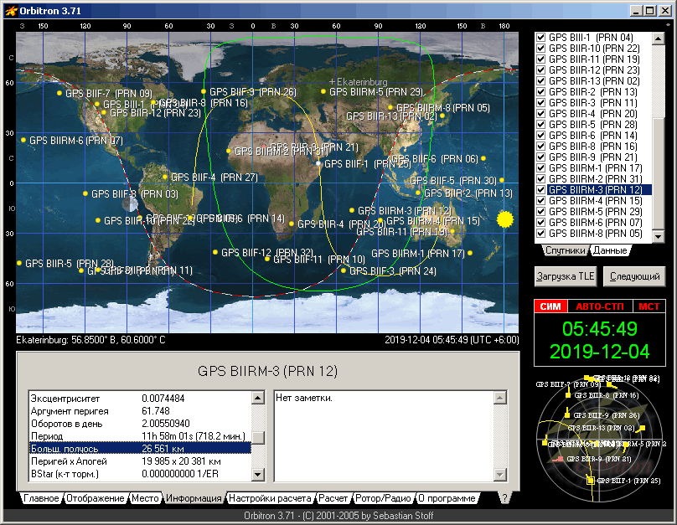Viewport: 677px width, 525px height.
Task: Click the Ekaterinburg station marker on map
Action: coord(332,82)
